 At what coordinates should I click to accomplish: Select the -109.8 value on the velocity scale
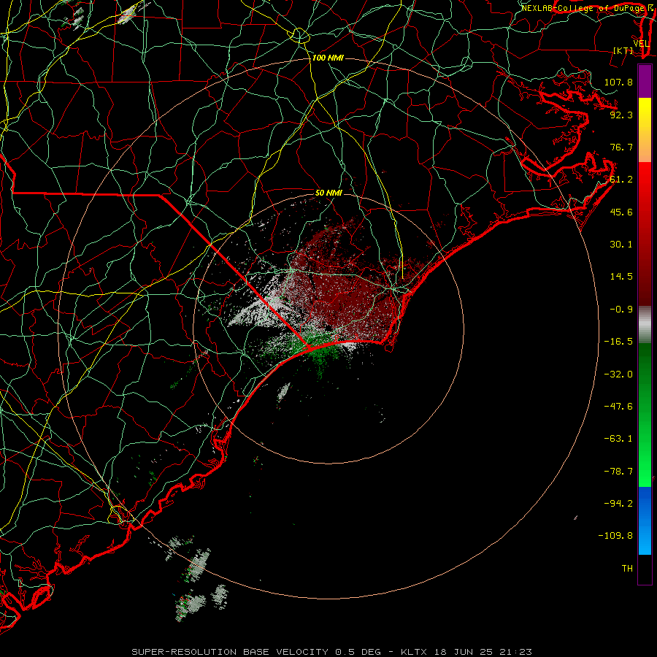click(615, 536)
